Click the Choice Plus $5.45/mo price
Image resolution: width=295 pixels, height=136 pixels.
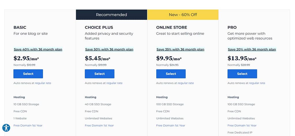[x=97, y=58]
